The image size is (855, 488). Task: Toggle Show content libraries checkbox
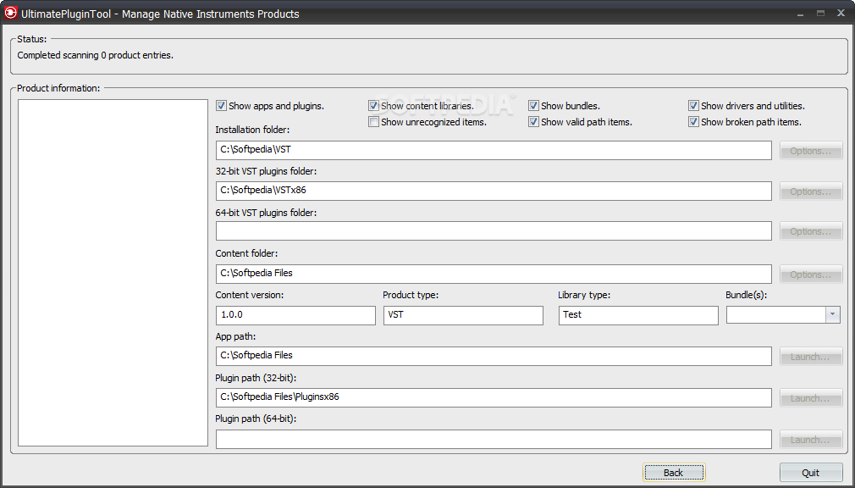coord(373,106)
